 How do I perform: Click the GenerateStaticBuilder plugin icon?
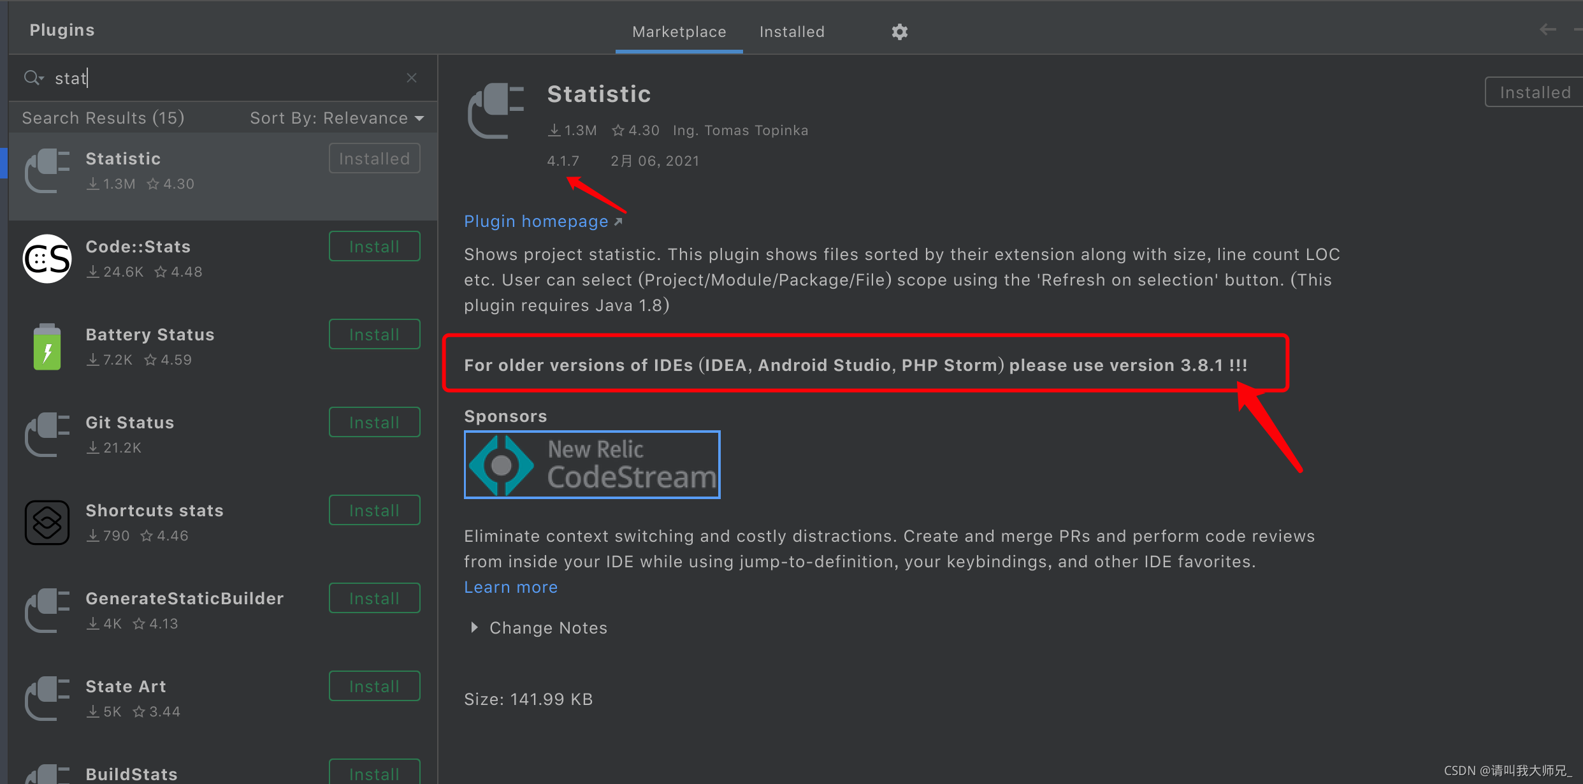tap(47, 611)
